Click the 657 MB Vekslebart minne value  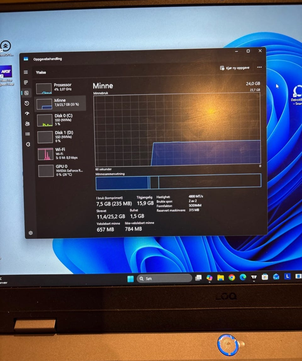[x=105, y=230]
